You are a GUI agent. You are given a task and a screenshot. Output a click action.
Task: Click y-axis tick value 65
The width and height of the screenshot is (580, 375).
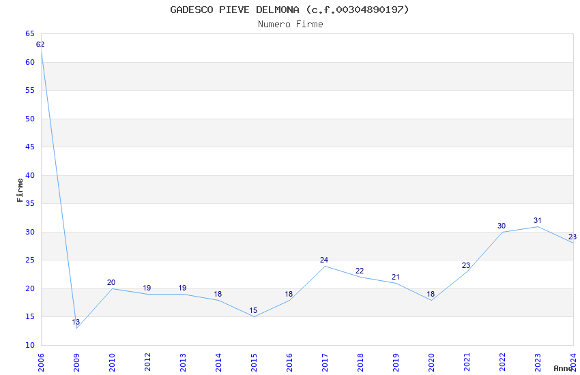30,33
